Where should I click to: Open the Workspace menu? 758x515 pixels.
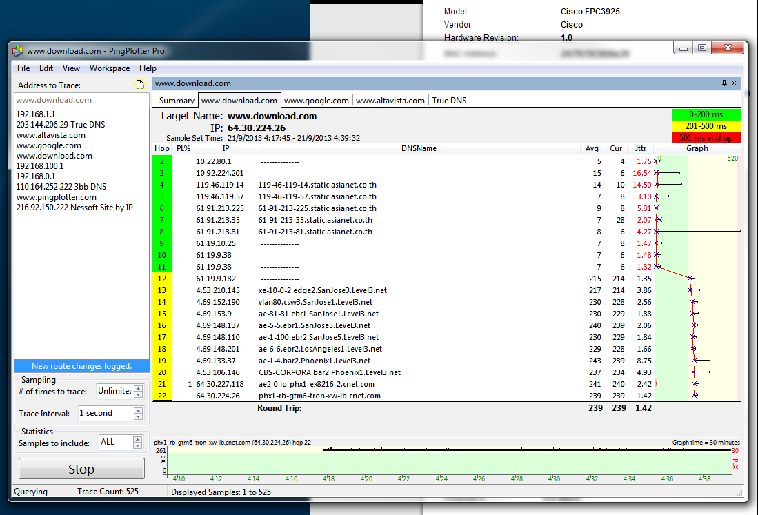(x=109, y=68)
